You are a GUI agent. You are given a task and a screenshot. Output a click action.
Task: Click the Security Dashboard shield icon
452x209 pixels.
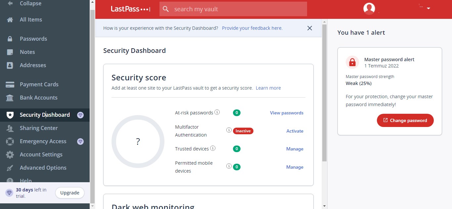10,115
